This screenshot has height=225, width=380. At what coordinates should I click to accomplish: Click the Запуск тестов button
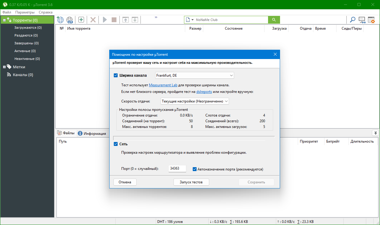click(x=191, y=182)
